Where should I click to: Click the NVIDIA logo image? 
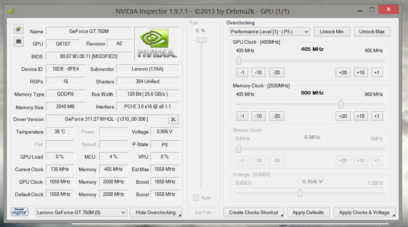(x=157, y=43)
